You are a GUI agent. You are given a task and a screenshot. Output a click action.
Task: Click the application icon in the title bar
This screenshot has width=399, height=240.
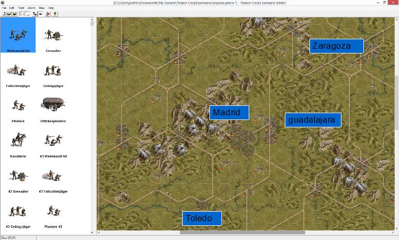point(3,3)
